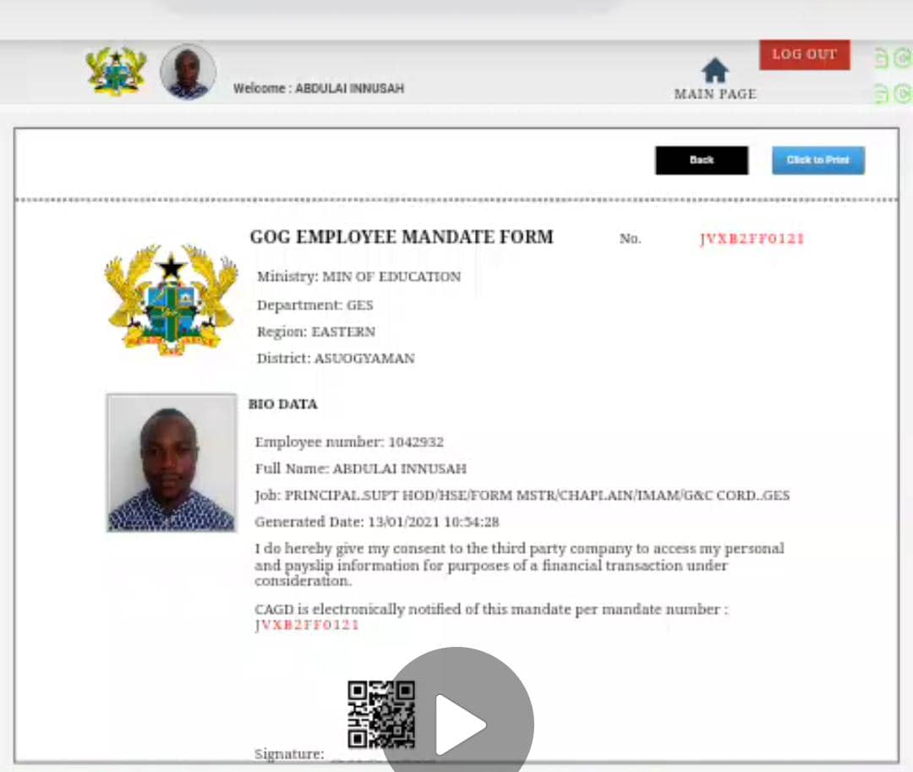Click the red mandate number beside No.

point(752,238)
